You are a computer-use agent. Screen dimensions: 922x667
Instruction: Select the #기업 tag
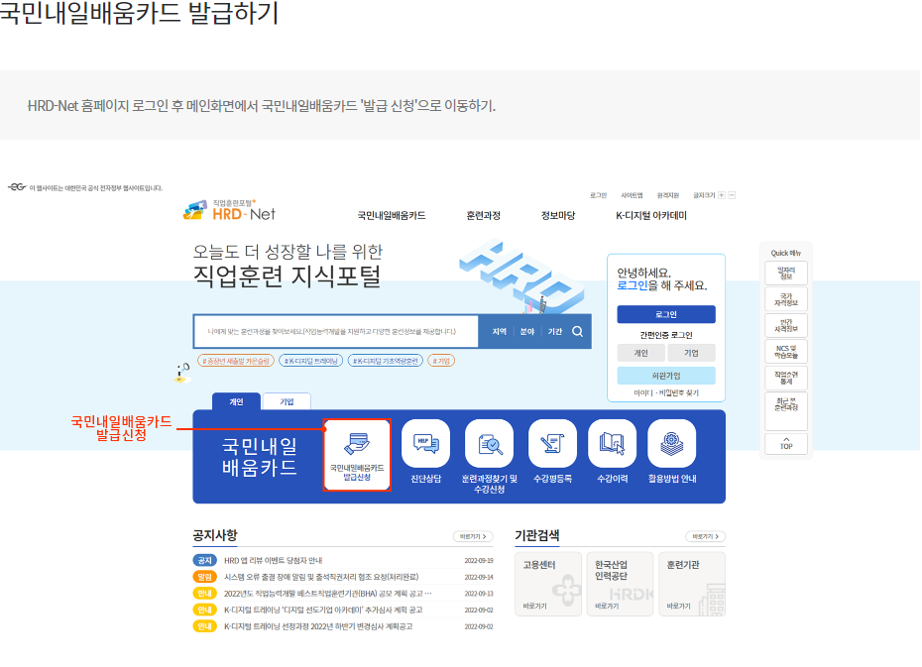click(441, 361)
